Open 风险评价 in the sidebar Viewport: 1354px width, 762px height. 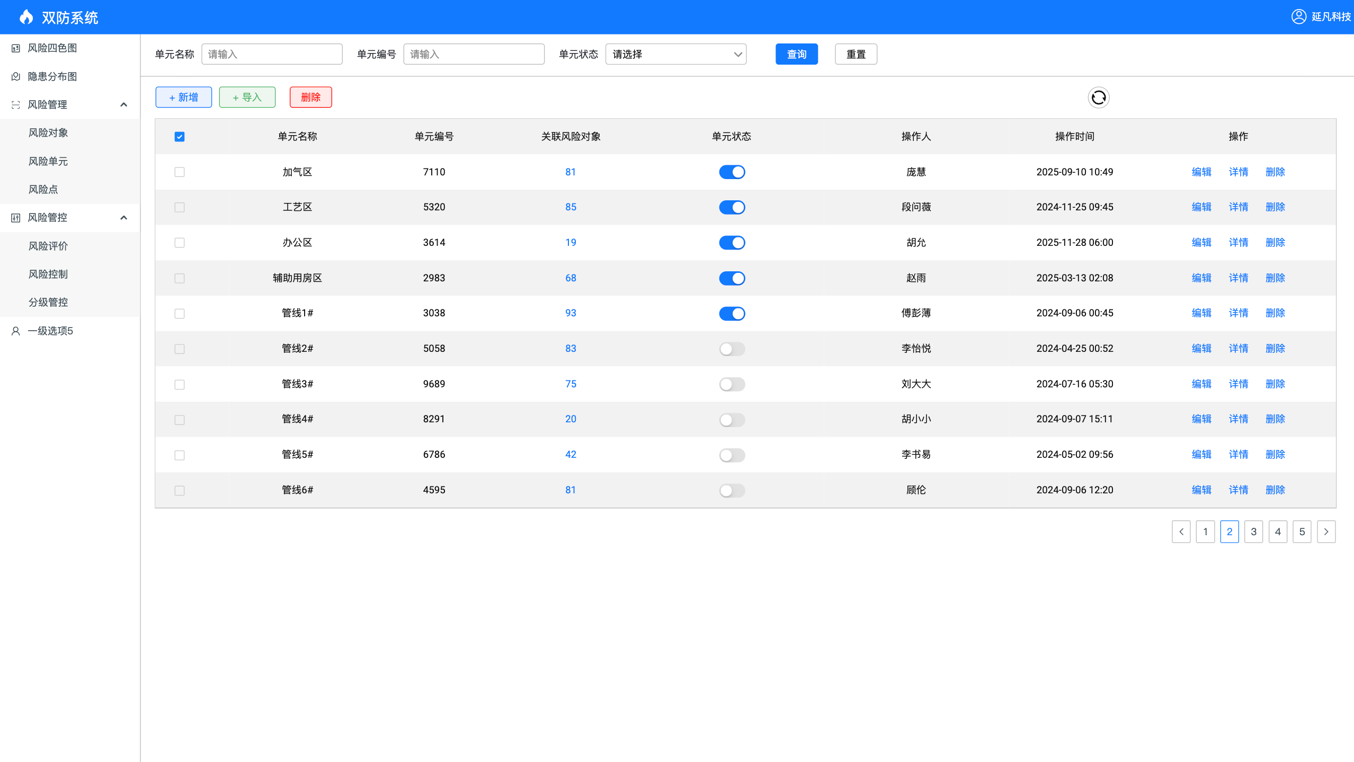click(48, 246)
